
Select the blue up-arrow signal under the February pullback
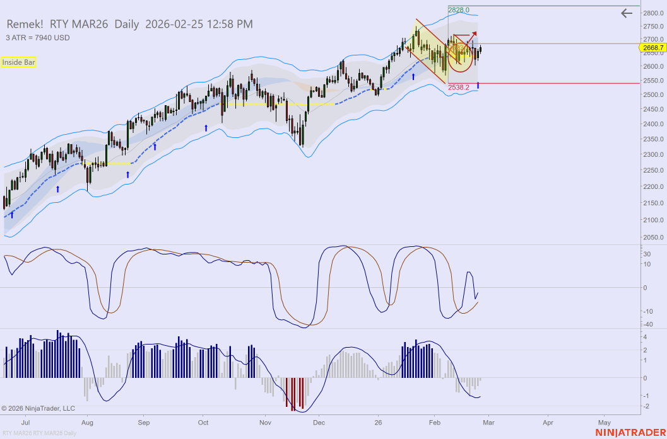click(x=478, y=85)
